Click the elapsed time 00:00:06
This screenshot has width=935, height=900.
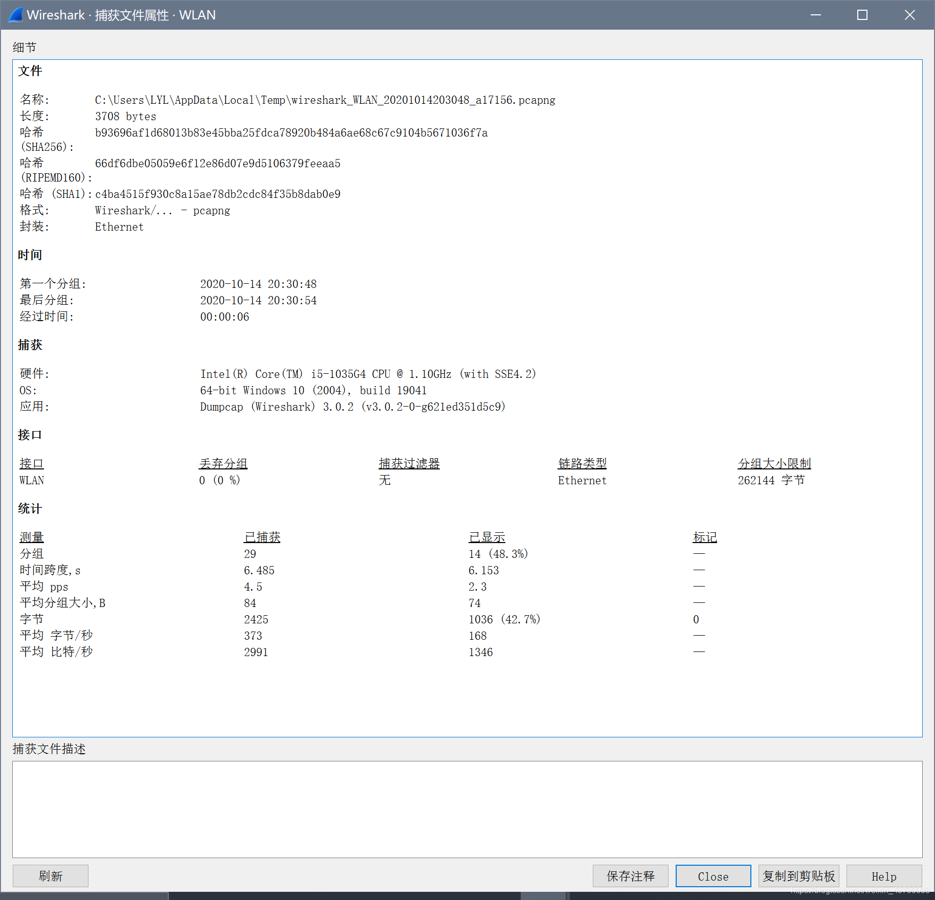pos(225,317)
